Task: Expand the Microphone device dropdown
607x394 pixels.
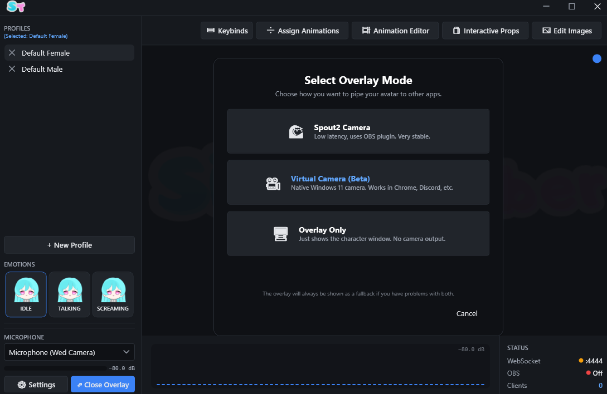Action: pos(69,352)
